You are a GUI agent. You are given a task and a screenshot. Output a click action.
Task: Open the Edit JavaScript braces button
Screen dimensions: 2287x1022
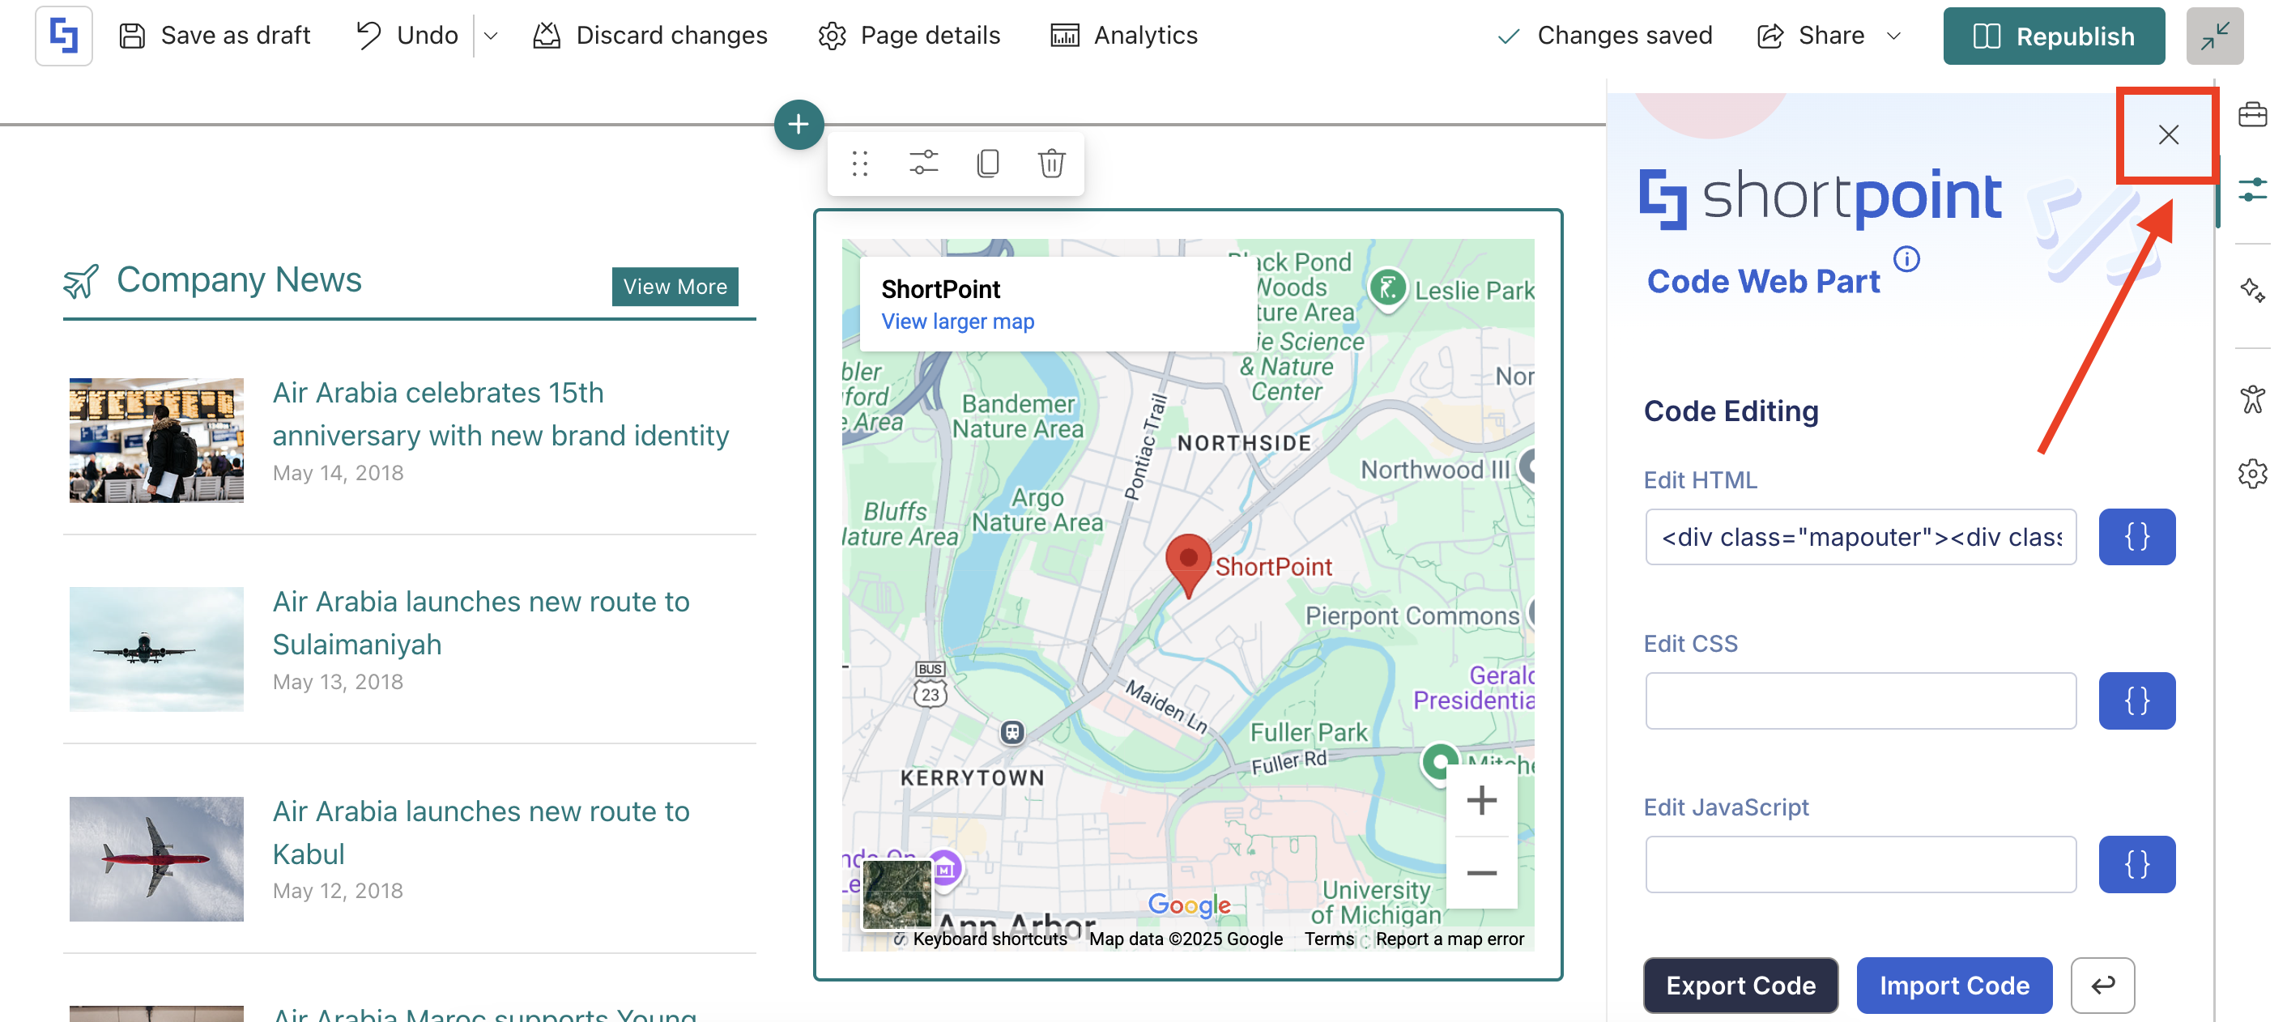2136,863
